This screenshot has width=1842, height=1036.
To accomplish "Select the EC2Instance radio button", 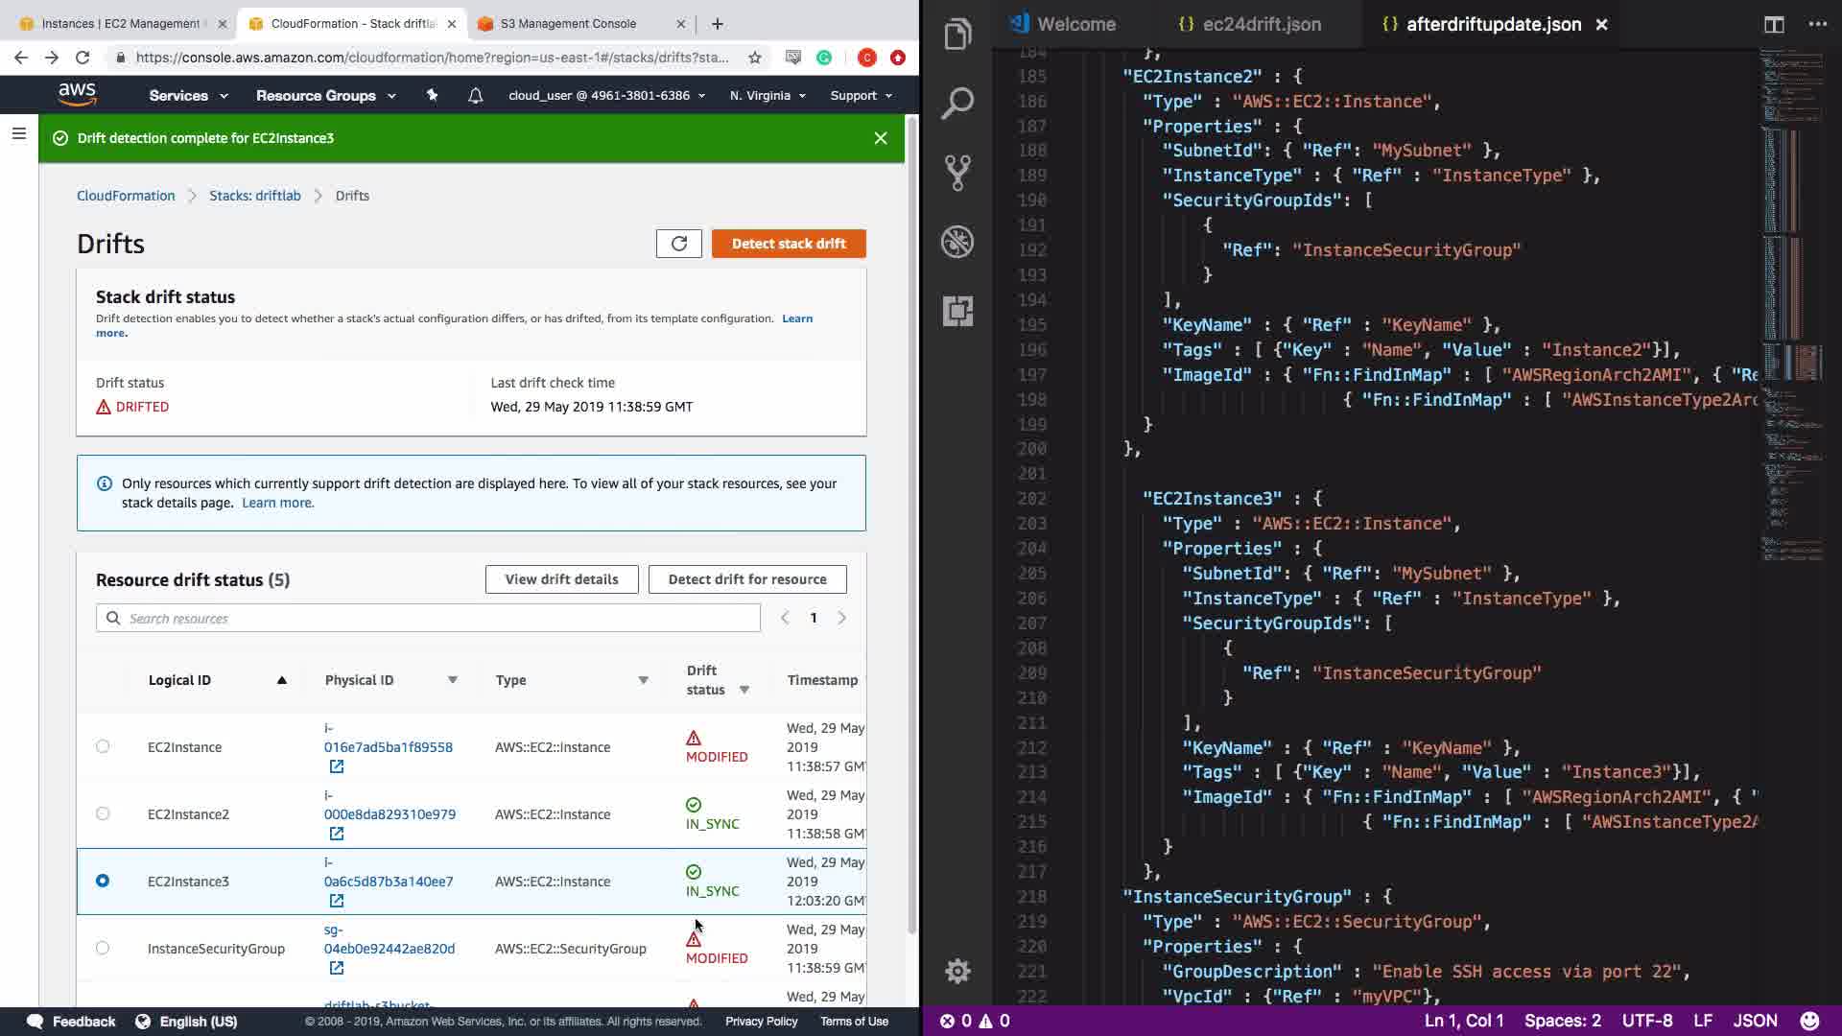I will 103,746.
